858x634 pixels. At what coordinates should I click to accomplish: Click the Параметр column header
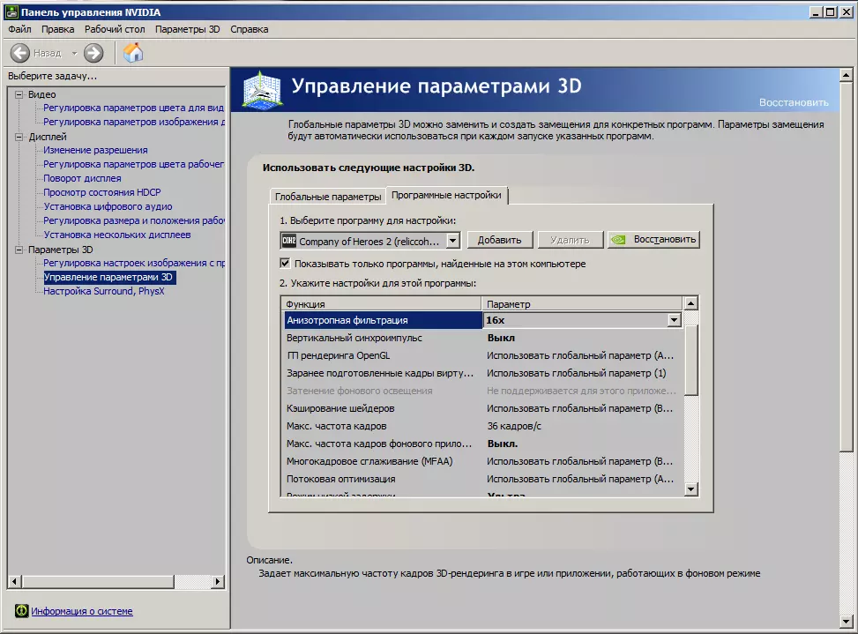coord(582,303)
